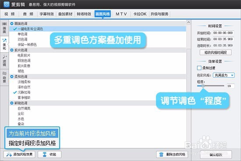Open the MTV tab
The image size is (241, 161).
point(121,14)
